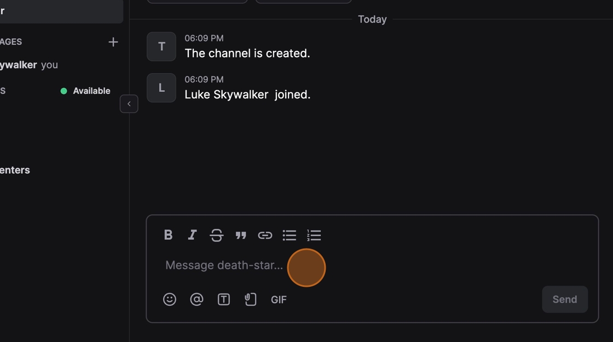Click the T avatar on channel created message
613x342 pixels.
click(x=161, y=46)
